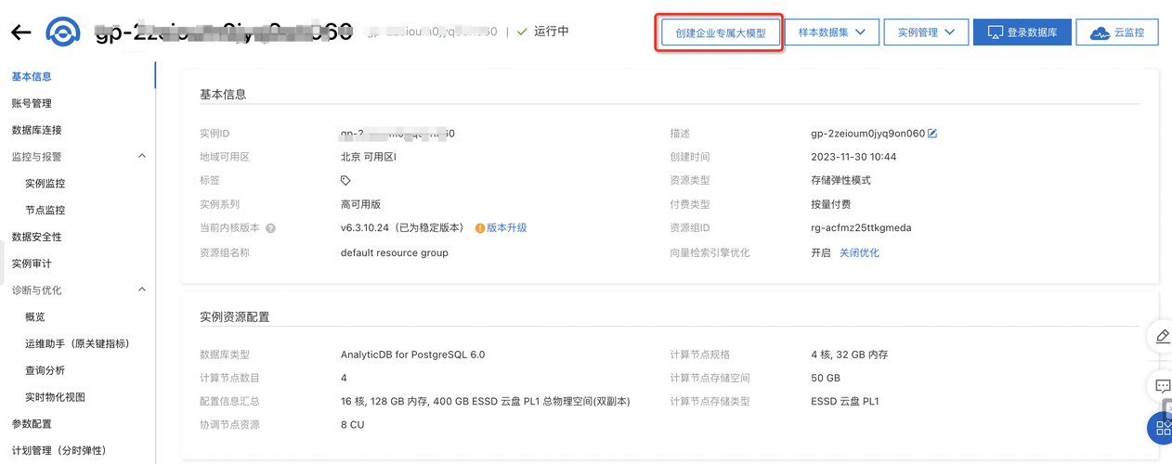Image resolution: width=1172 pixels, height=464 pixels.
Task: Click the 基本信息 section heading in panel
Action: point(223,95)
